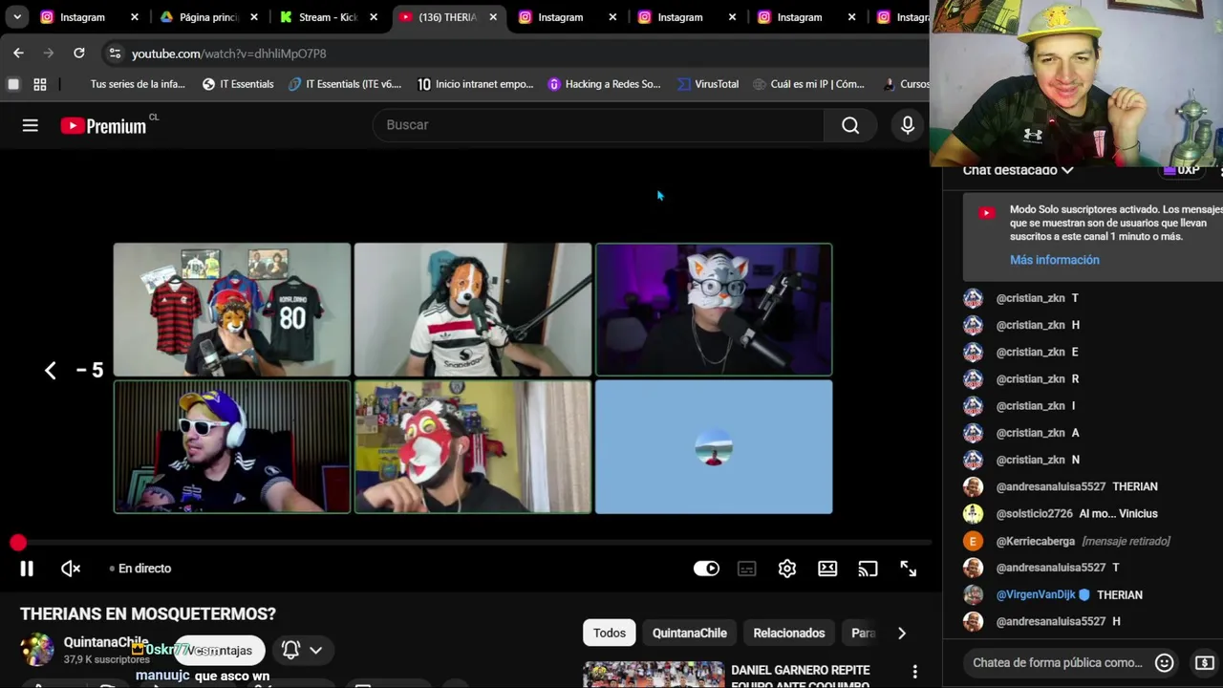Screen dimensions: 1223x688
Task: Expand the Chat destacado dropdown
Action: [x=1018, y=170]
